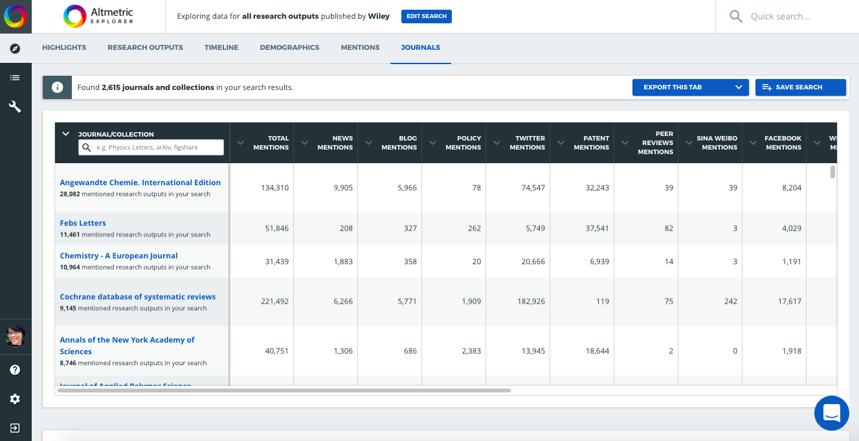Sort by News Mentions column chevron
Image resolution: width=859 pixels, height=441 pixels.
pos(305,142)
